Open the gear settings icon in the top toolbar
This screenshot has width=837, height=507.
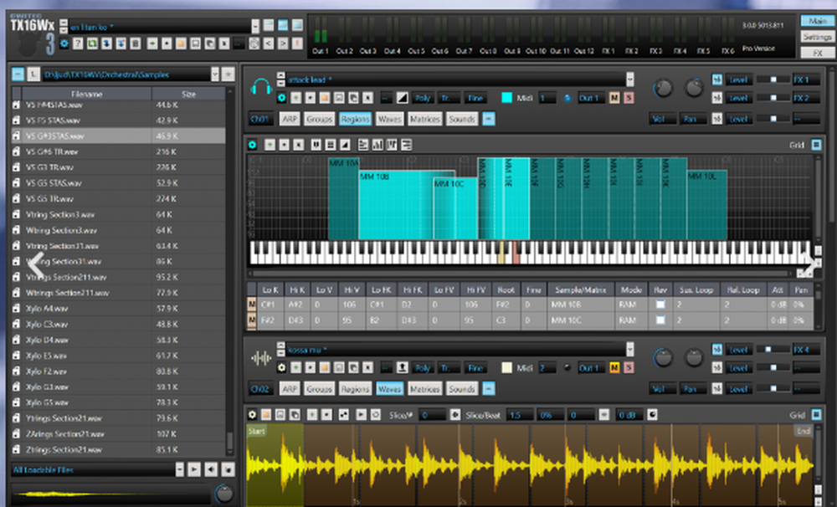tap(64, 44)
